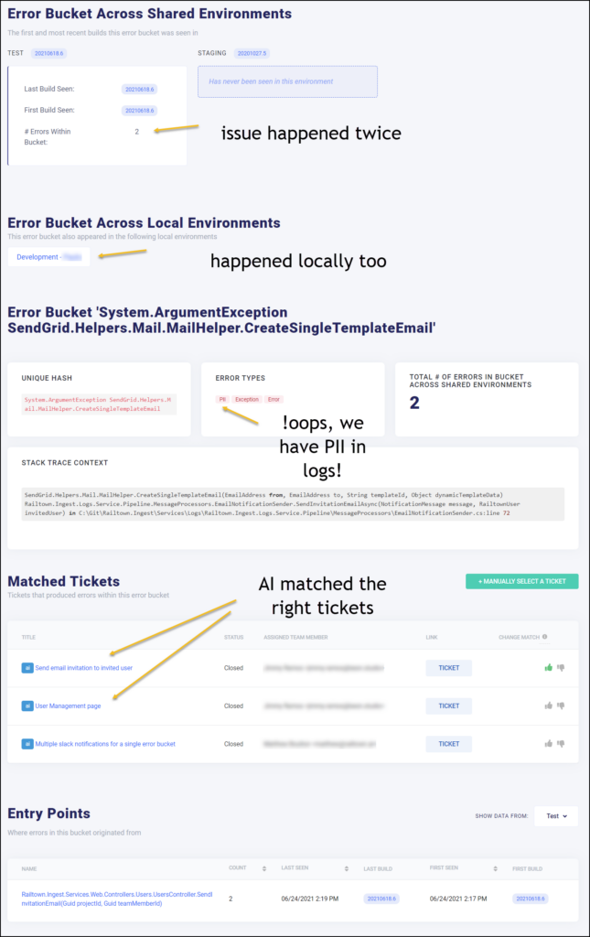The height and width of the screenshot is (937, 590).
Task: Thumbs up the 'Multiple slack notifications' match
Action: pos(549,744)
